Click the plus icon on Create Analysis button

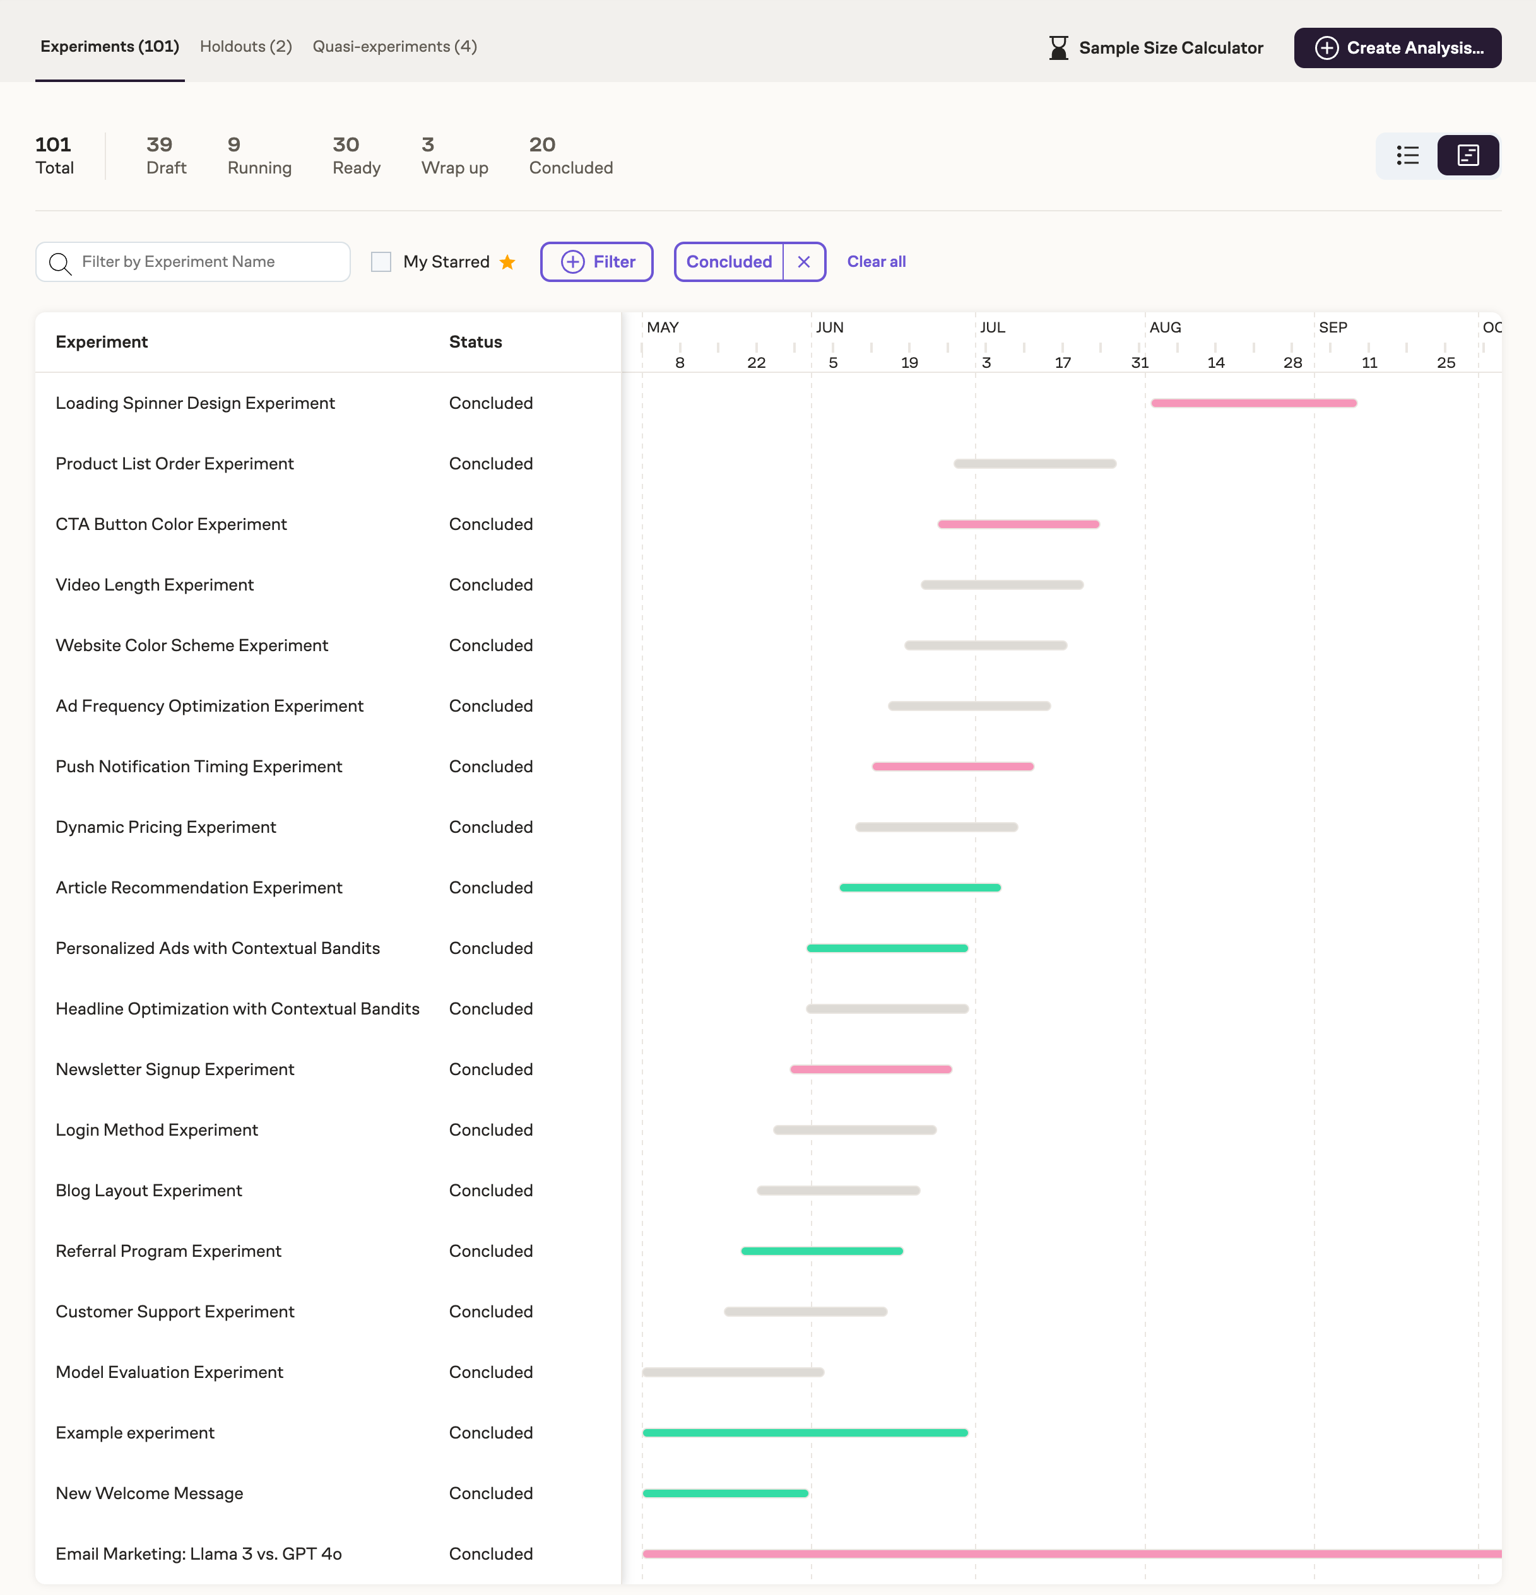click(1327, 47)
